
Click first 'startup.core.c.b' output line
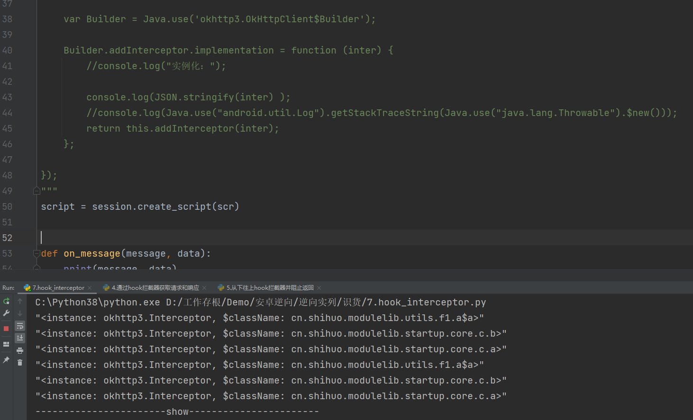[271, 333]
